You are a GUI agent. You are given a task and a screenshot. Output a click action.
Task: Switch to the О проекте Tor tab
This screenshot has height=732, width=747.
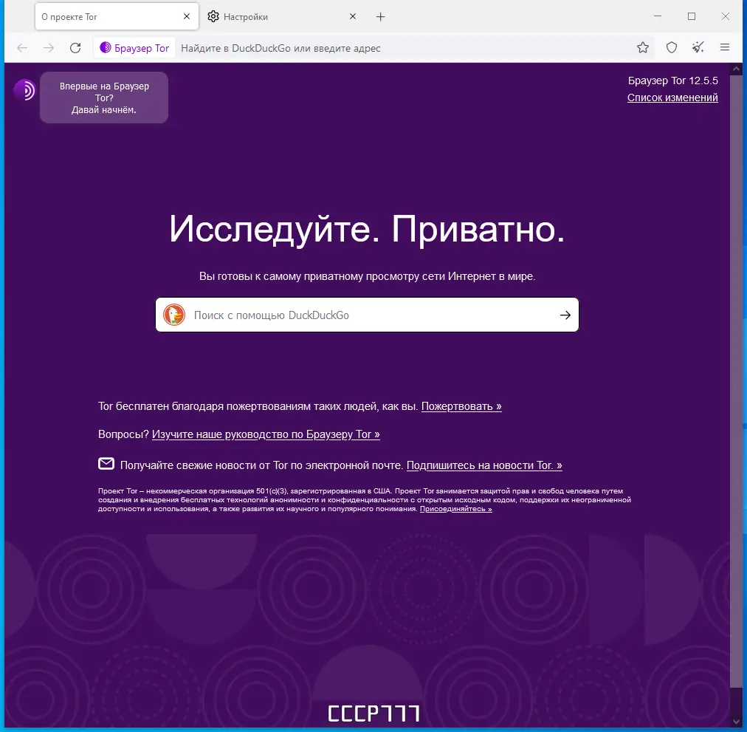(117, 17)
